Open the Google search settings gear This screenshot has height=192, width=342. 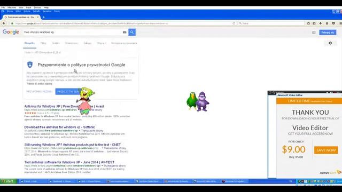330,43
